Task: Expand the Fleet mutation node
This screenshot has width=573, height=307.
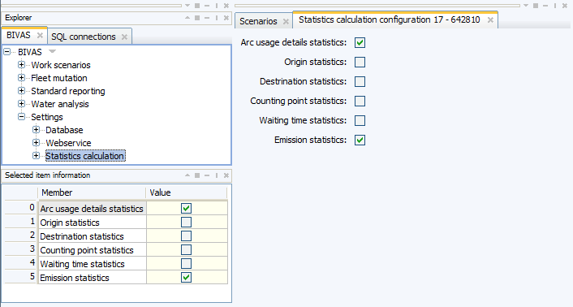Action: tap(22, 78)
